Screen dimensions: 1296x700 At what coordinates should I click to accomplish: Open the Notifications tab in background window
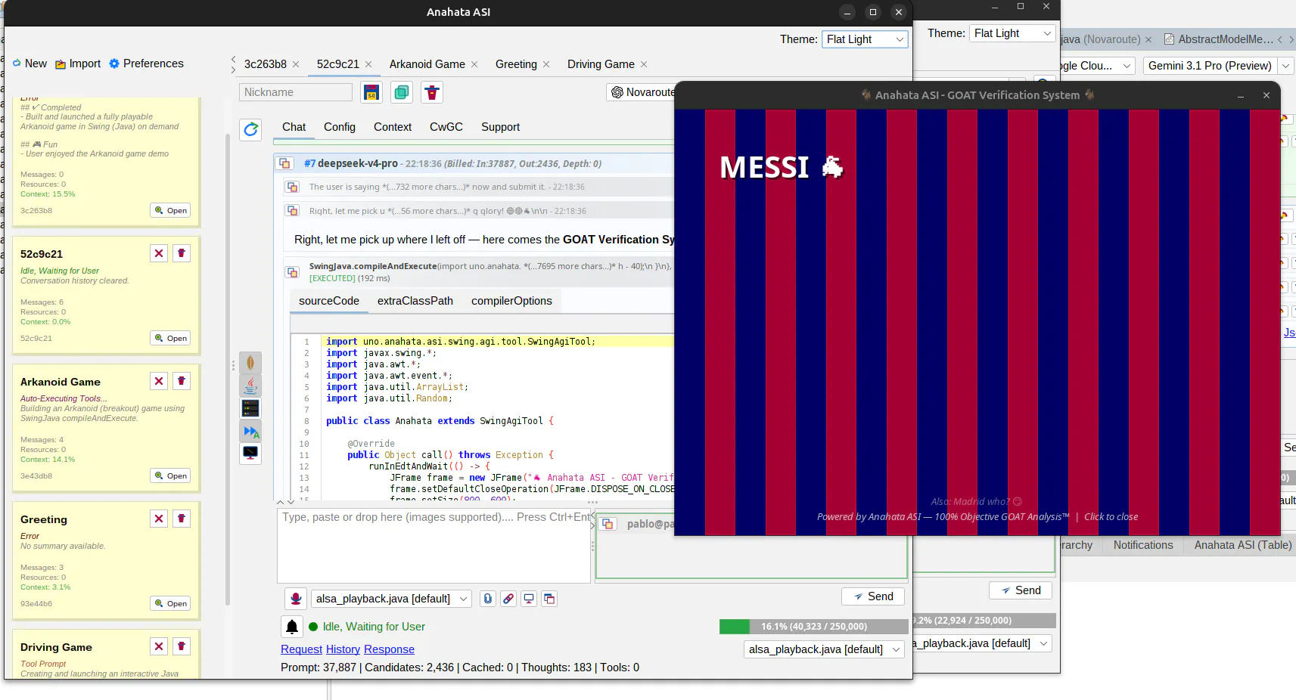click(1143, 545)
